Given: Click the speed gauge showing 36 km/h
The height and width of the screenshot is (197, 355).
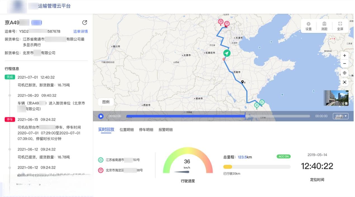Looking at the screenshot, I should coord(188,160).
